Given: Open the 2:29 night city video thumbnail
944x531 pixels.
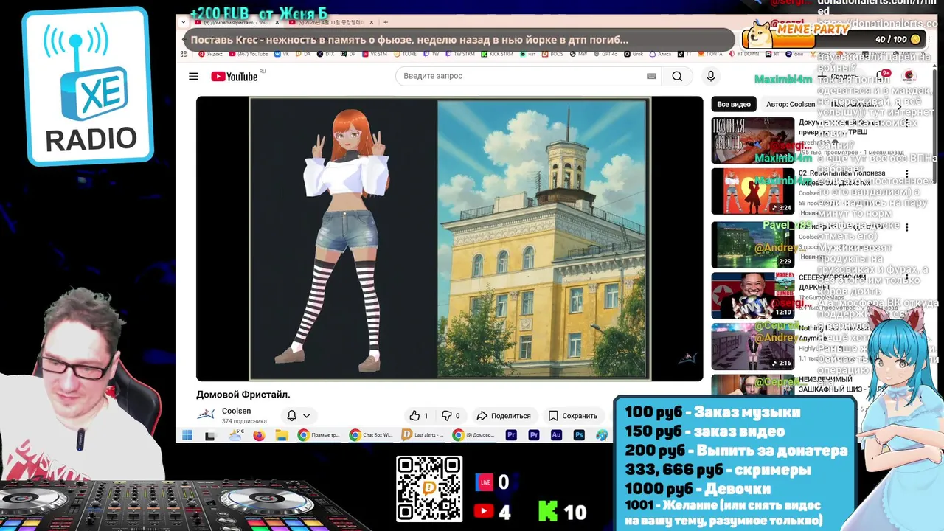Looking at the screenshot, I should coord(753,244).
